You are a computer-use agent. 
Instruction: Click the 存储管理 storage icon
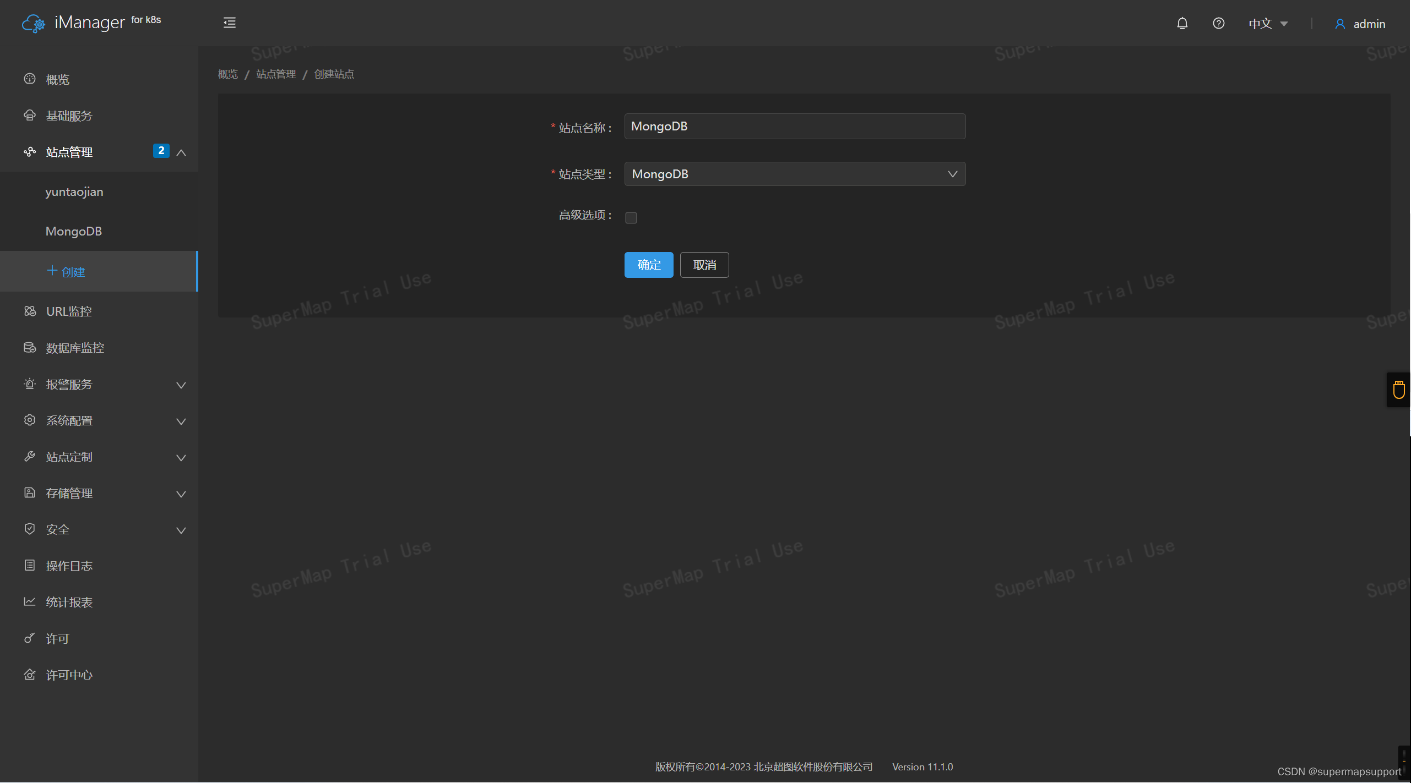point(30,492)
